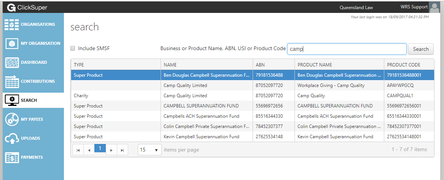This screenshot has height=180, width=444.
Task: Sort by the NAME column header
Action: coord(207,65)
